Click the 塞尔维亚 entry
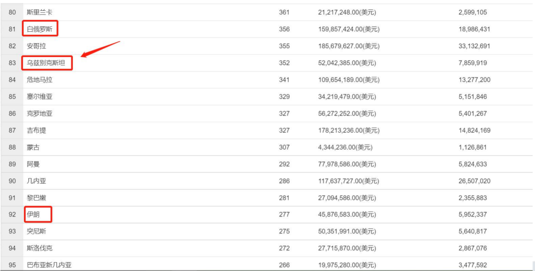Screen dimensions: 535x271 [x=40, y=97]
